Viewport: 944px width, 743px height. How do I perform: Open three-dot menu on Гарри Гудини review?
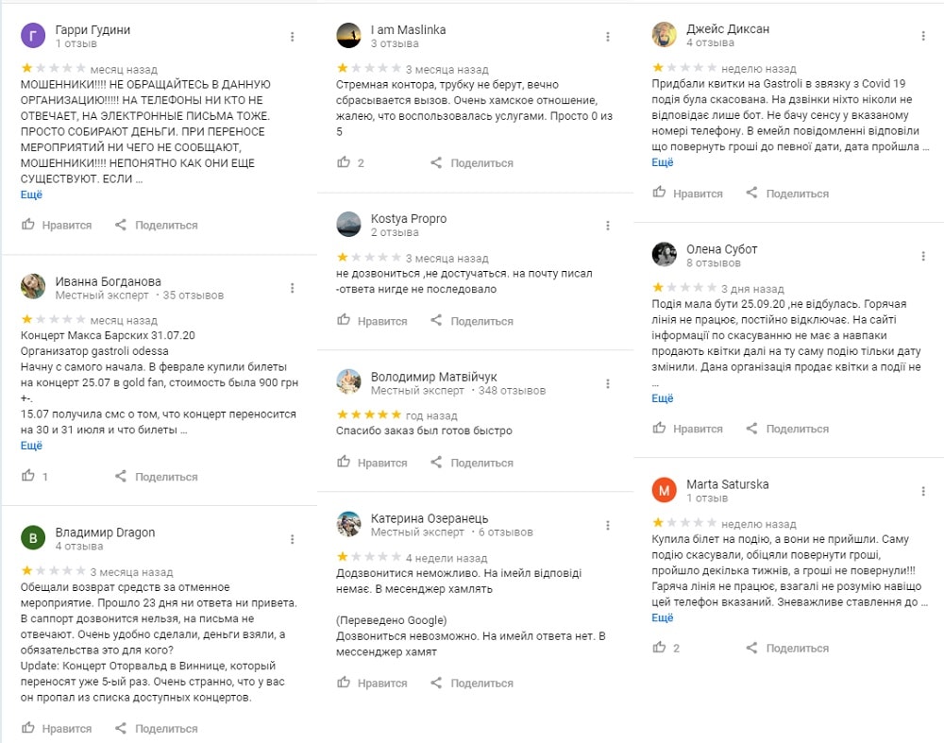(x=293, y=37)
